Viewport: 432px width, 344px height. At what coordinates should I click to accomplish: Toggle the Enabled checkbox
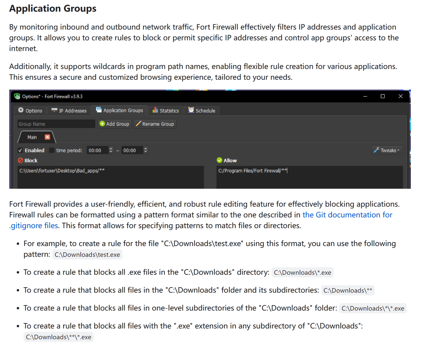coord(20,150)
